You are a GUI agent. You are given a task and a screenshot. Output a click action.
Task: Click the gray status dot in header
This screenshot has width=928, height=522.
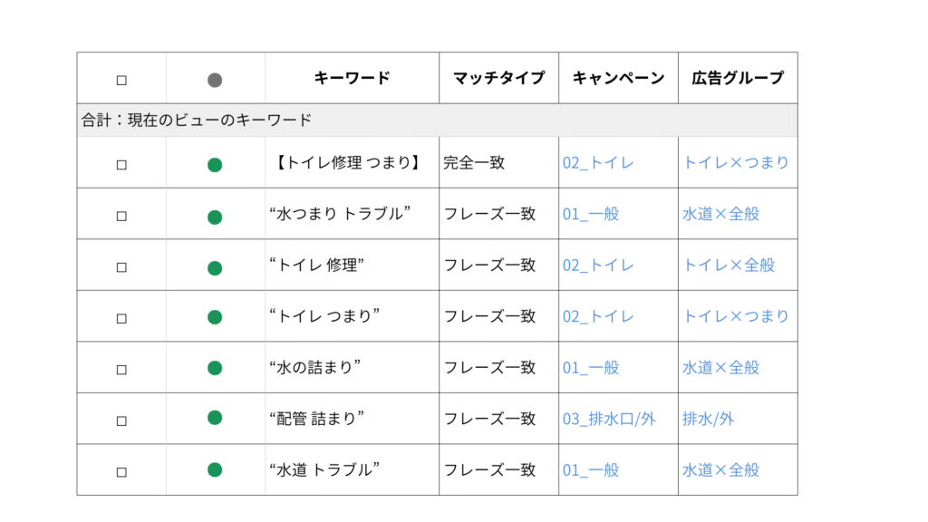[x=215, y=80]
